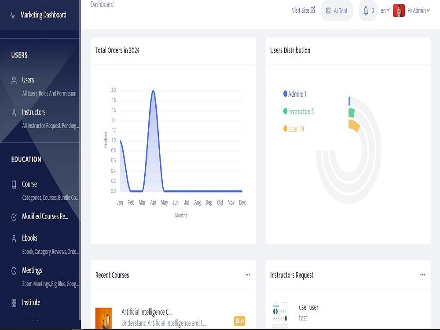
Task: Click the external link icon beside Visit Site
Action: [313, 10]
